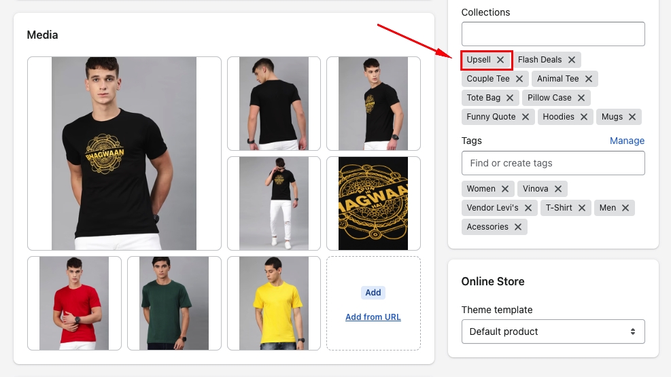Click Add from URL link
This screenshot has width=671, height=377.
pyautogui.click(x=373, y=317)
